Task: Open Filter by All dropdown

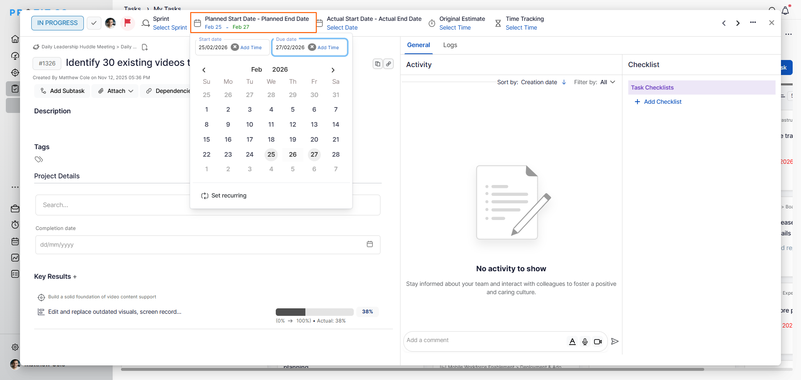Action: (607, 82)
